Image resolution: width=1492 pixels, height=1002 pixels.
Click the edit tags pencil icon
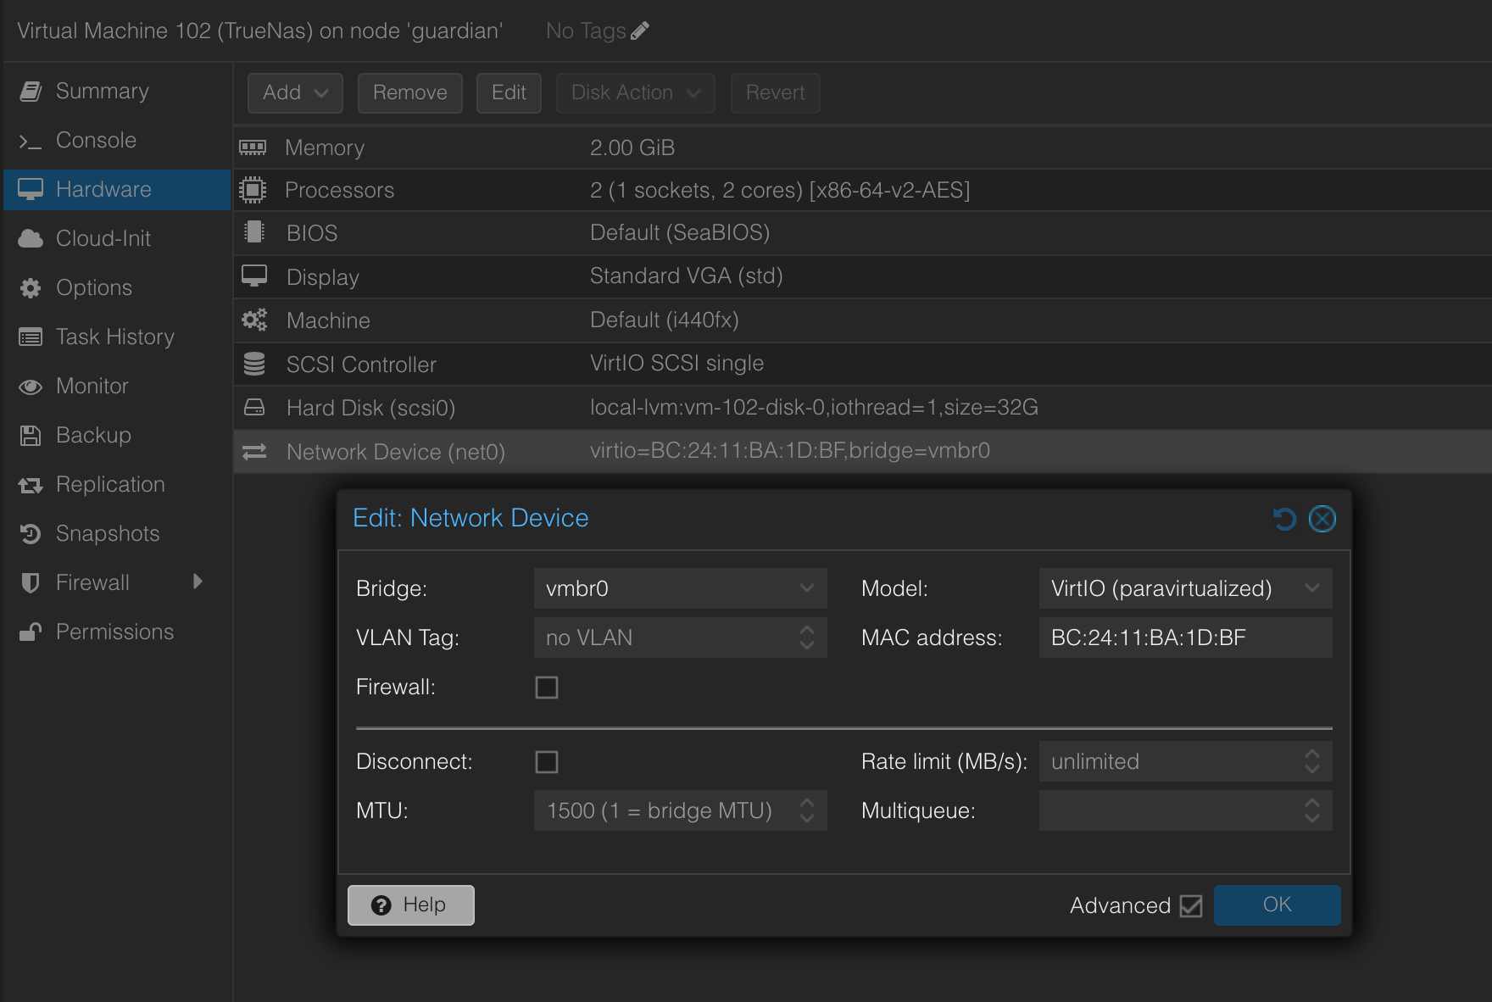click(640, 31)
